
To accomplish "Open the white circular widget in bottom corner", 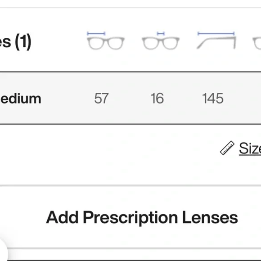I will (x=3, y=251).
